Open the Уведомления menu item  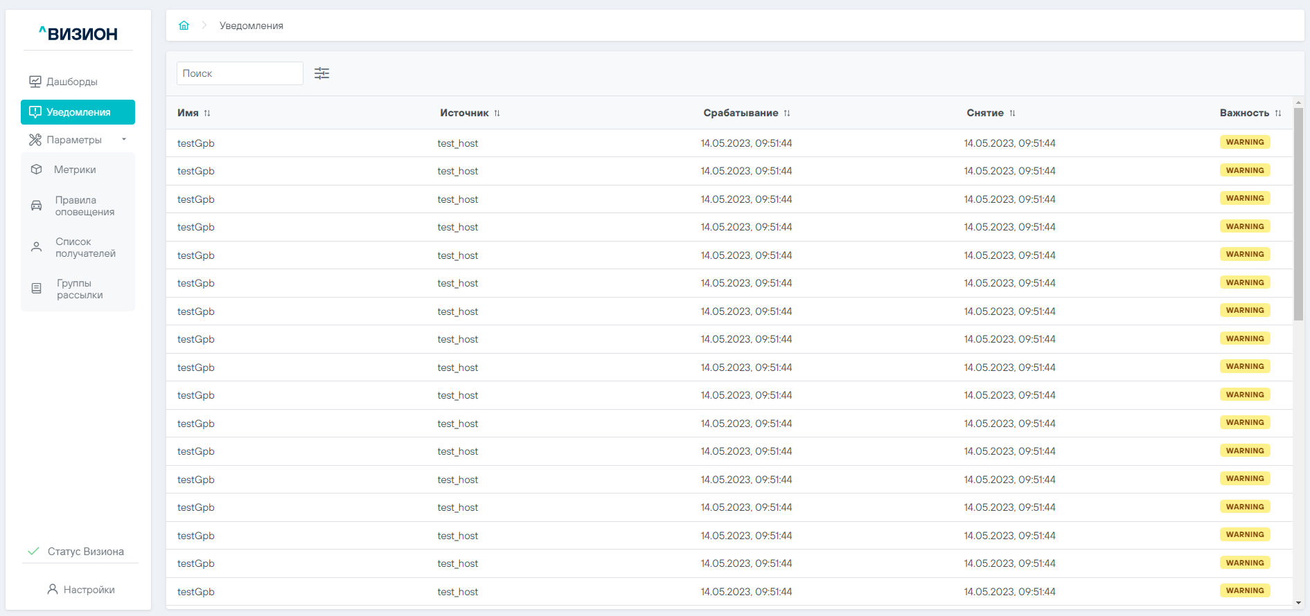78,112
